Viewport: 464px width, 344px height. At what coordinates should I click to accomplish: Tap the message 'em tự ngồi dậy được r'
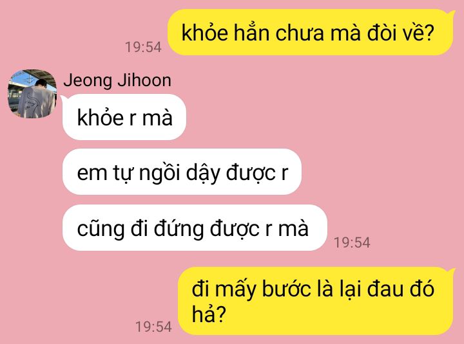click(182, 172)
